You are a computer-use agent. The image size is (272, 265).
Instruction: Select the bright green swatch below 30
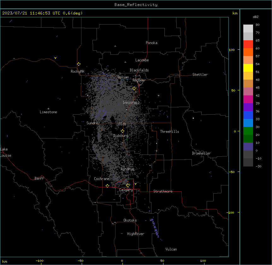pyautogui.click(x=248, y=131)
